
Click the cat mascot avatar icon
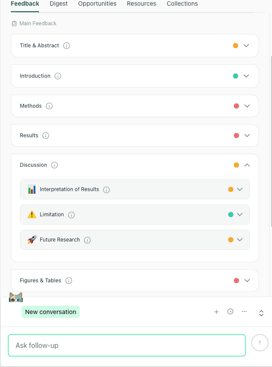(x=16, y=297)
